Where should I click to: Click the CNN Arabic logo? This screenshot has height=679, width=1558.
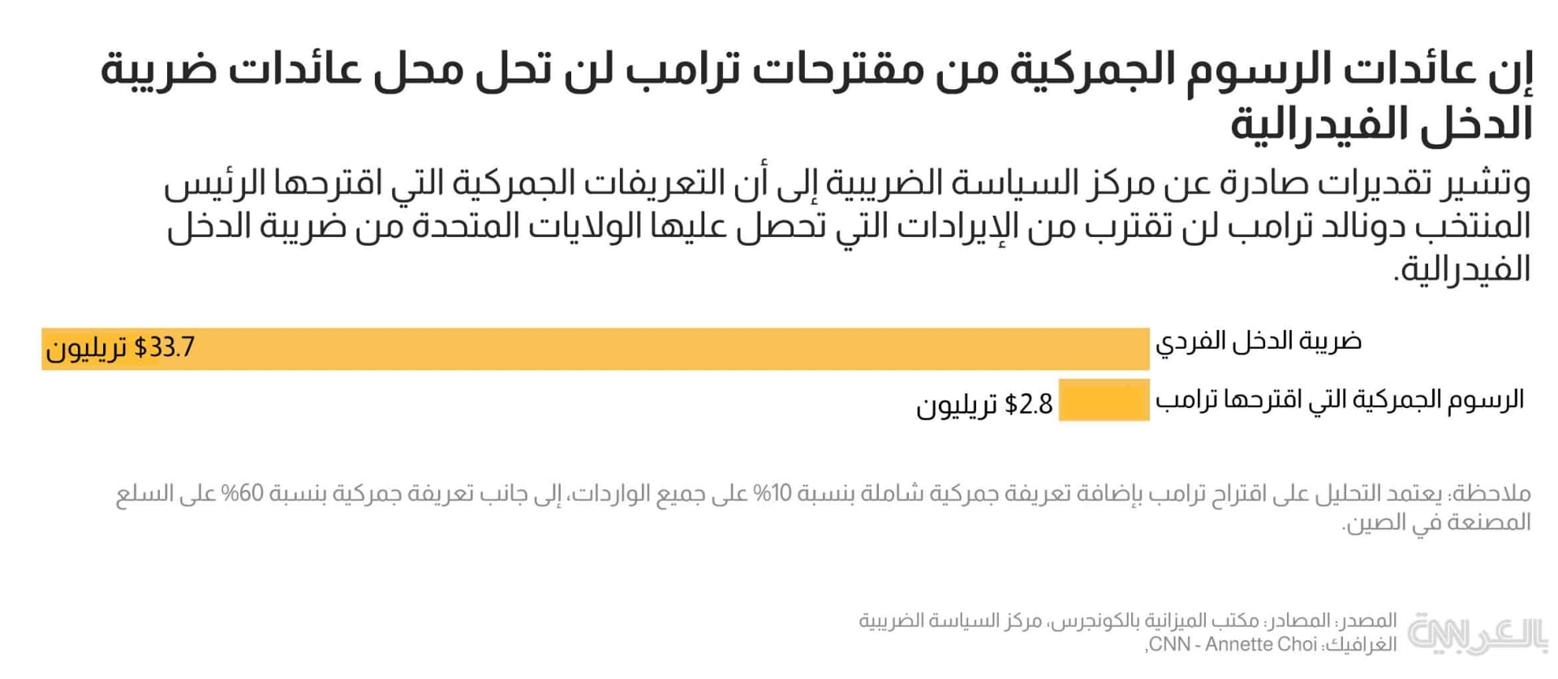(x=1477, y=634)
